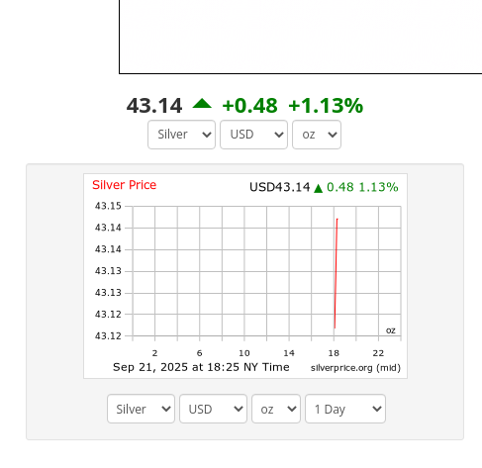The width and height of the screenshot is (482, 468).
Task: Expand the oz dropdown below the chart
Action: click(x=276, y=409)
